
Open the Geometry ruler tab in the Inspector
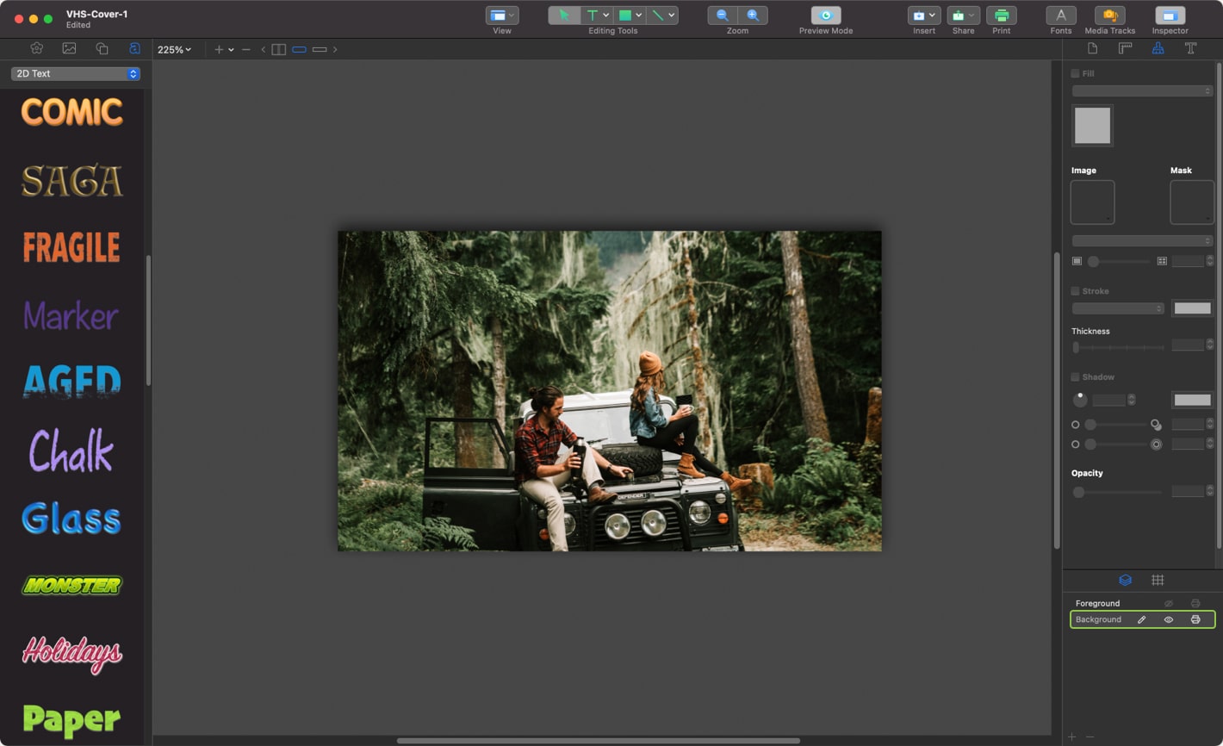tap(1125, 48)
